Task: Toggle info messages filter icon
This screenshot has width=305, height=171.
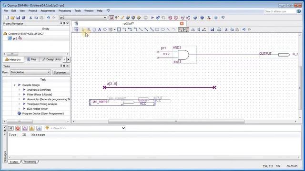Action: point(39,128)
